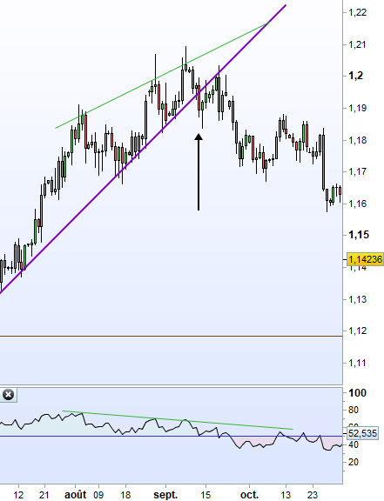
Task: Select the green descending line on RSI
Action: coord(178,420)
